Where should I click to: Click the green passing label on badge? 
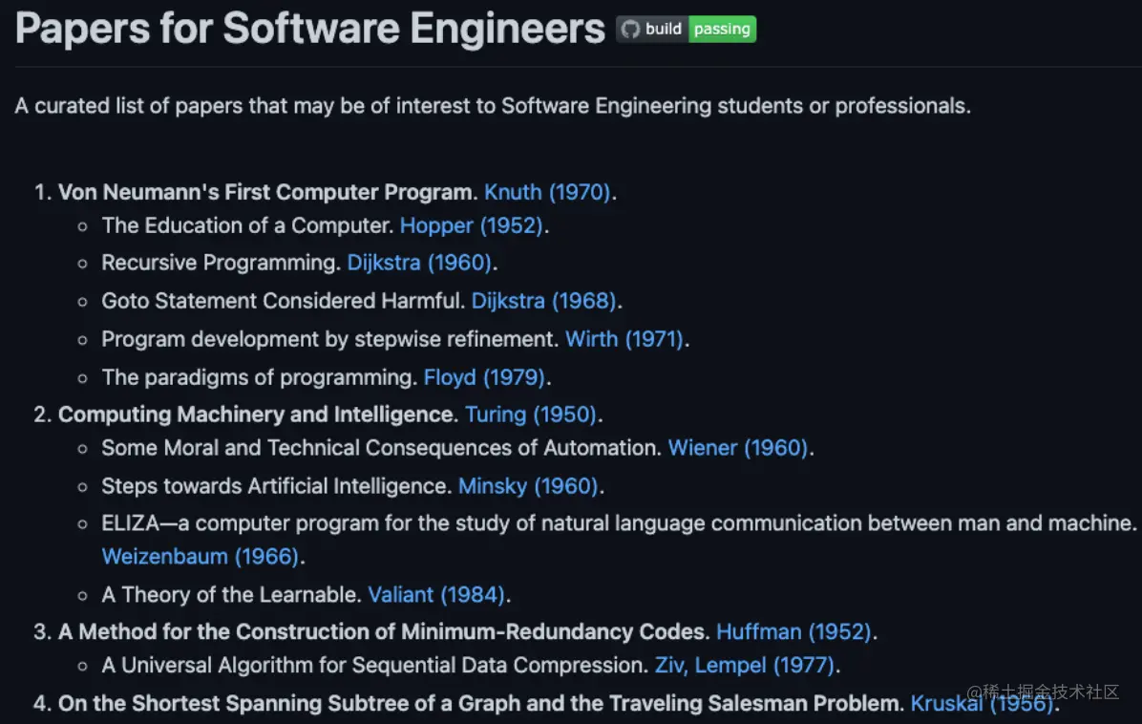click(722, 30)
